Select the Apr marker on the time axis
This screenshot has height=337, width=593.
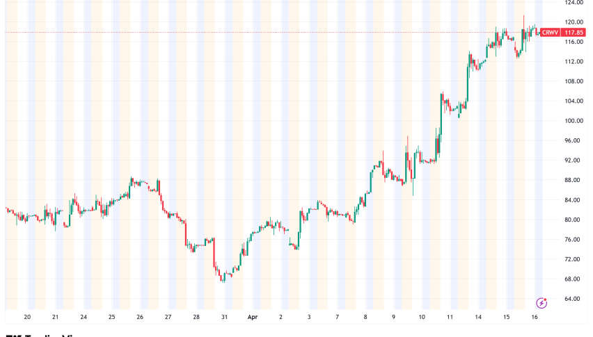253,316
